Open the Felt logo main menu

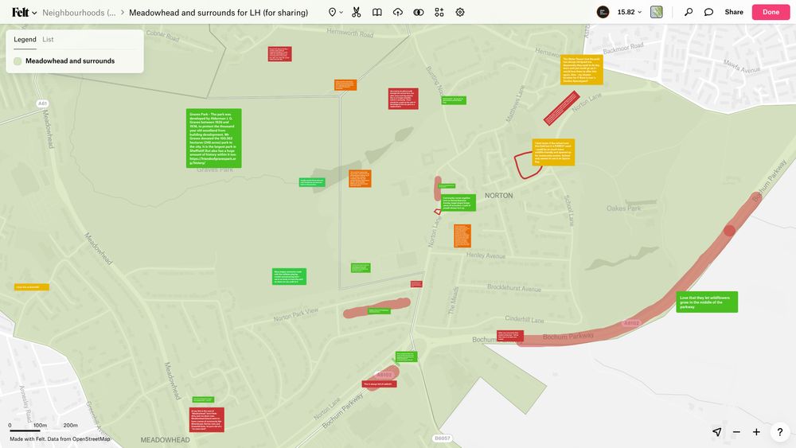coord(24,12)
